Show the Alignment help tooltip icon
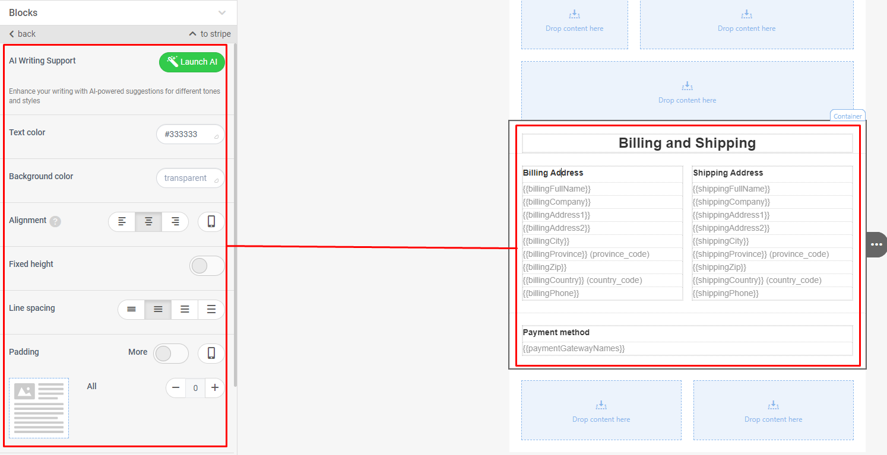This screenshot has height=455, width=887. click(x=55, y=221)
